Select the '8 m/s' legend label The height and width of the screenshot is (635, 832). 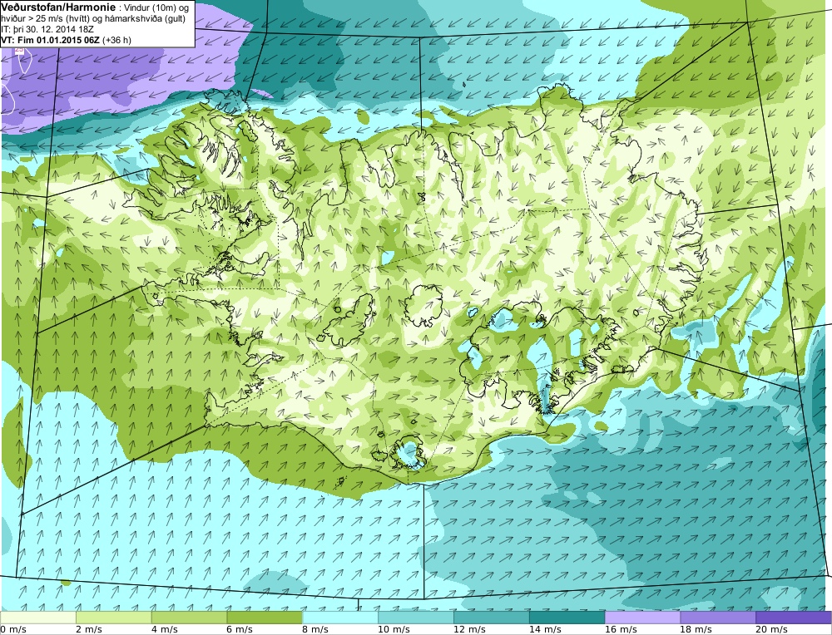(315, 629)
